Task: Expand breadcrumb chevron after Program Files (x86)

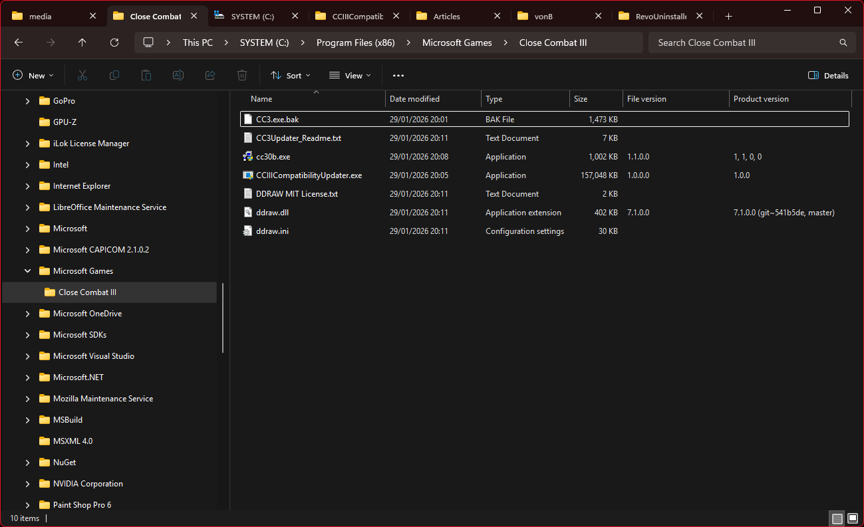Action: tap(408, 43)
